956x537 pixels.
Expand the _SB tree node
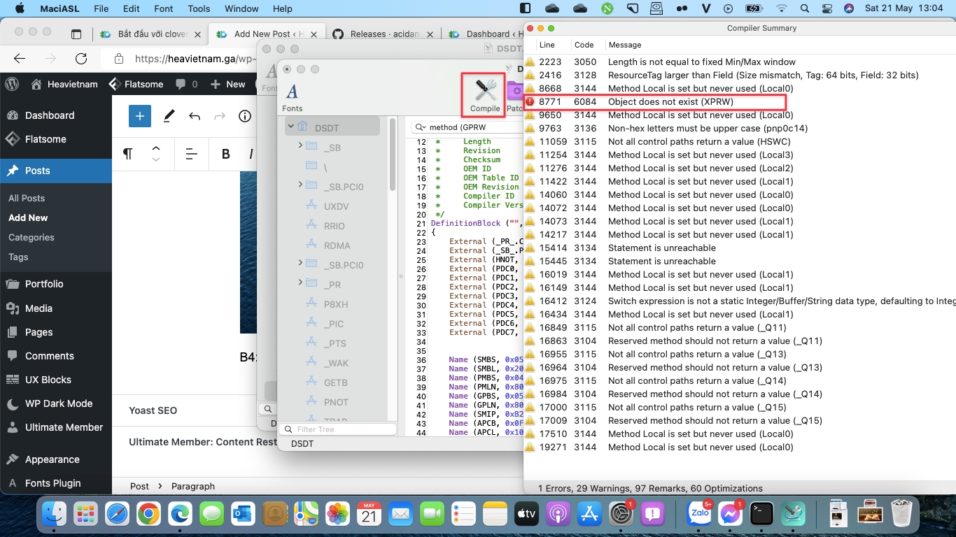click(300, 145)
